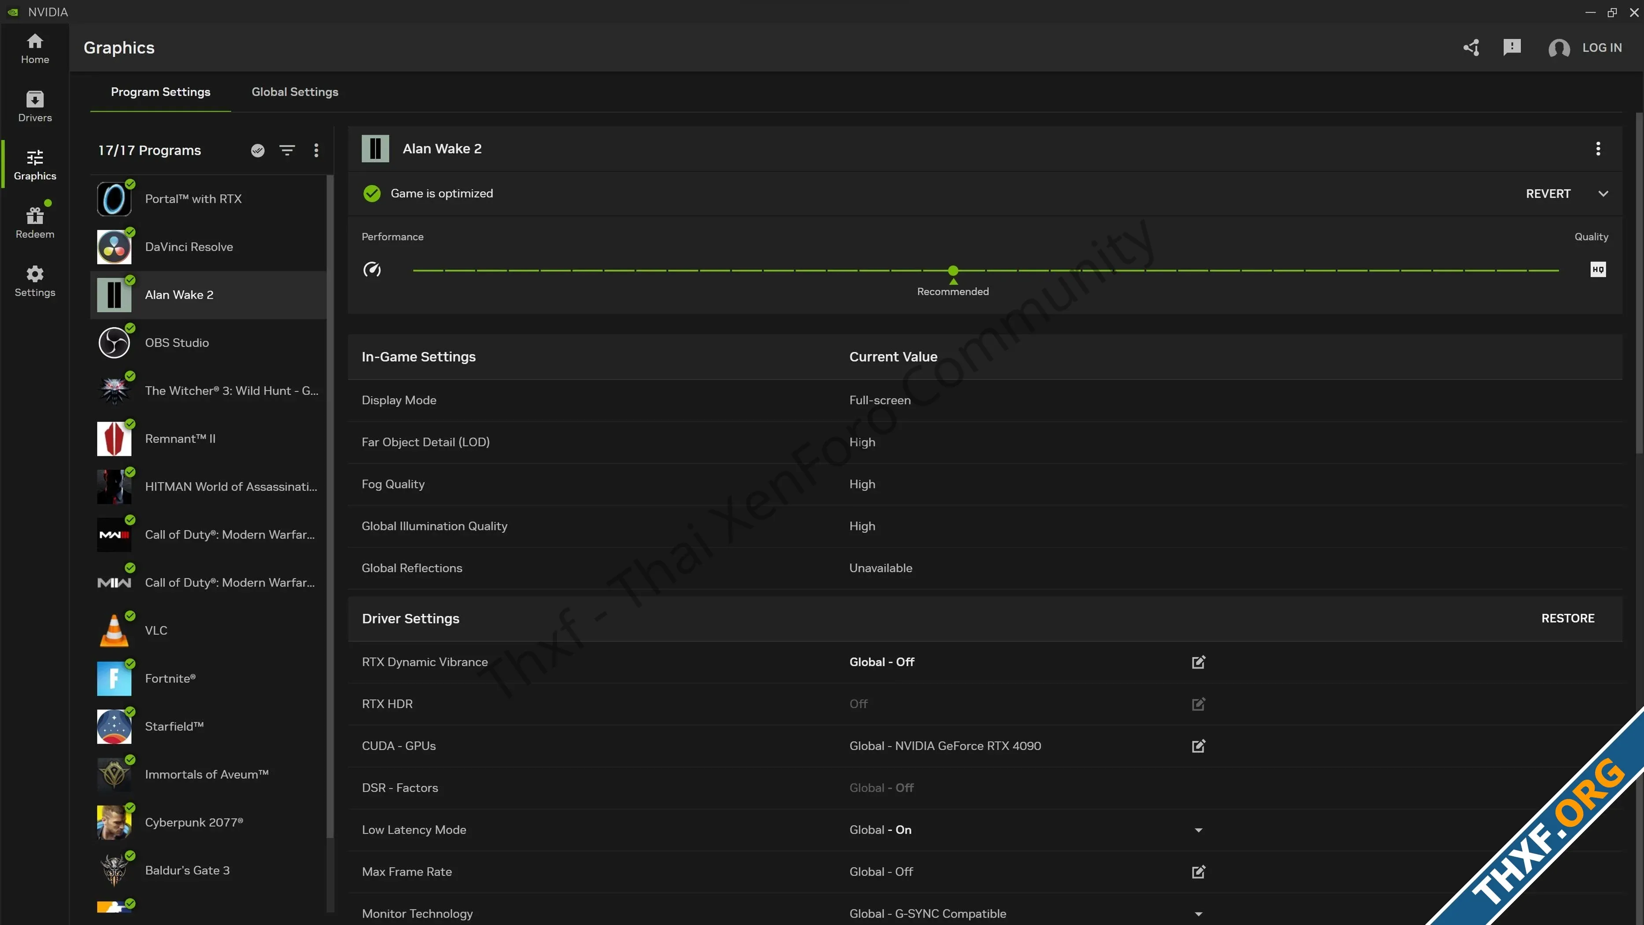Image resolution: width=1644 pixels, height=925 pixels.
Task: Click the optimization slider track near Quality
Action: (x=1543, y=270)
